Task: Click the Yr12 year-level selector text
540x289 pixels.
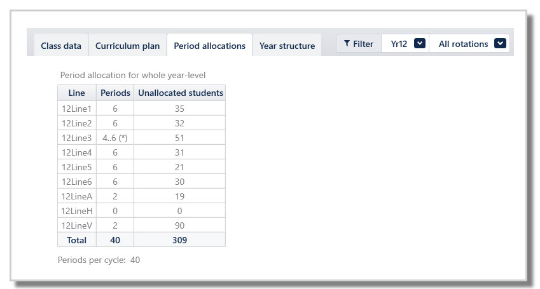Action: (399, 44)
